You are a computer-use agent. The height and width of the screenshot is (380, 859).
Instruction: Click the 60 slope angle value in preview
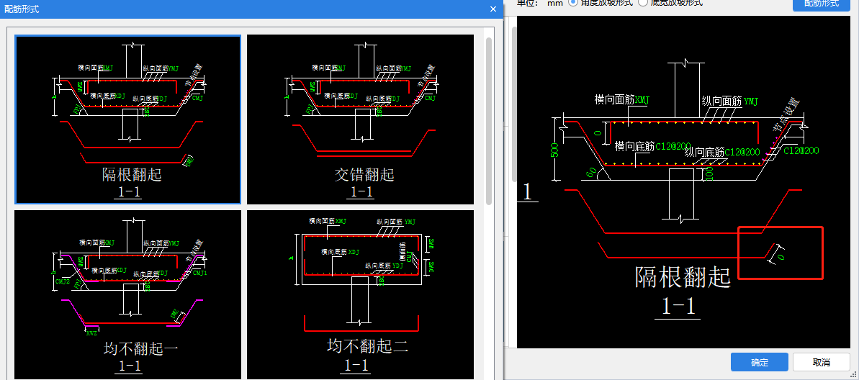(591, 173)
